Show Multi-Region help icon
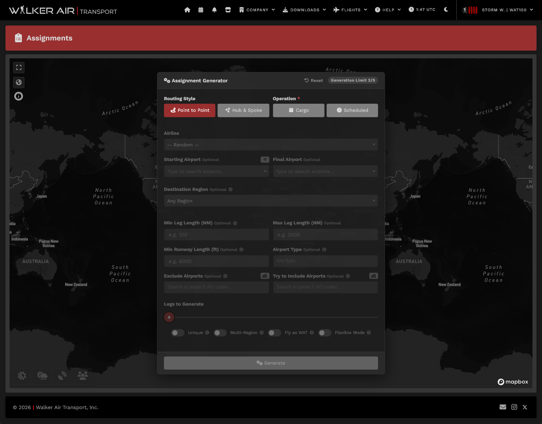 coord(262,333)
